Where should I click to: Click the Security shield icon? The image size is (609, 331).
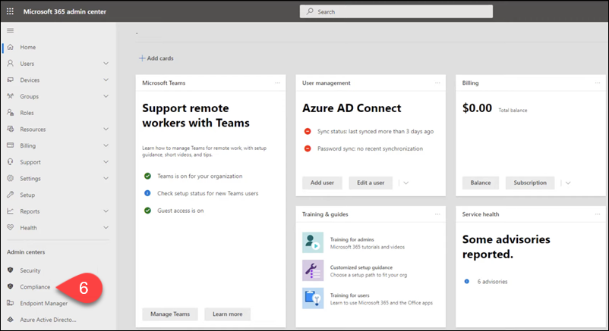[11, 270]
